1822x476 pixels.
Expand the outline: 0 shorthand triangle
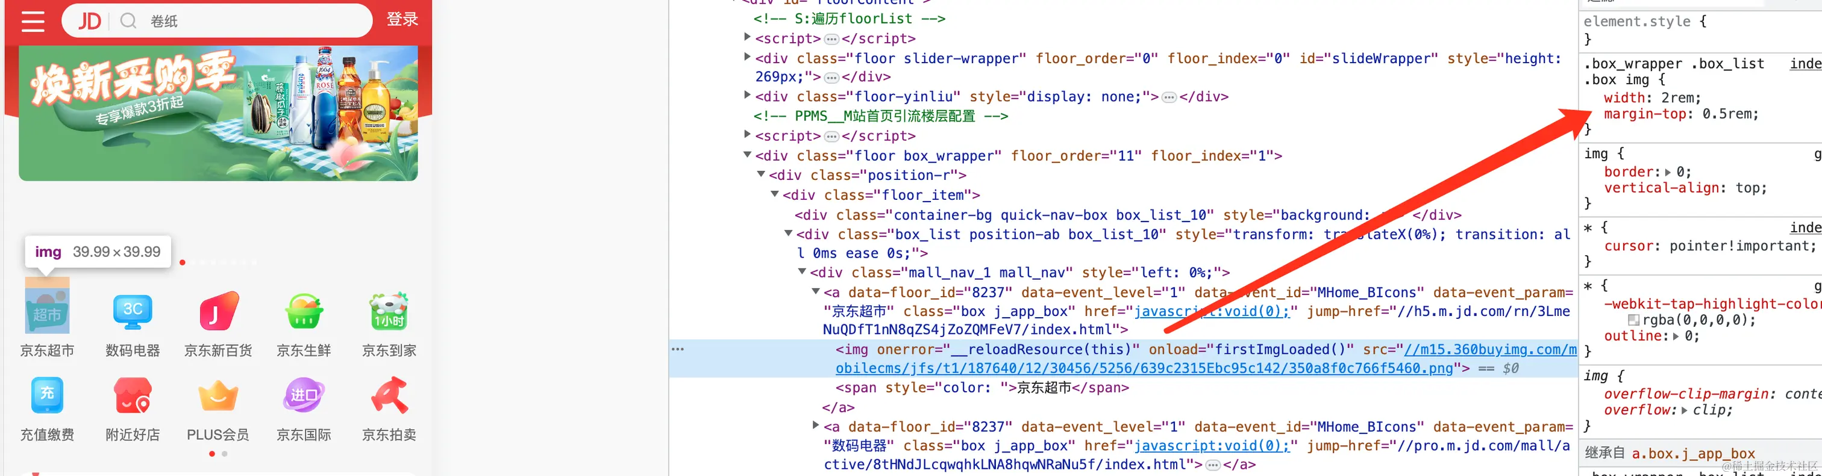(1676, 336)
